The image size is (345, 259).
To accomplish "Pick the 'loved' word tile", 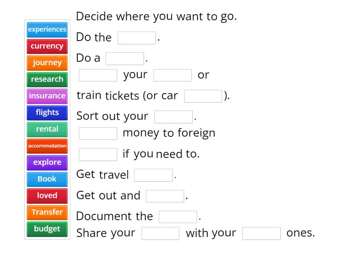I will 47,196.
